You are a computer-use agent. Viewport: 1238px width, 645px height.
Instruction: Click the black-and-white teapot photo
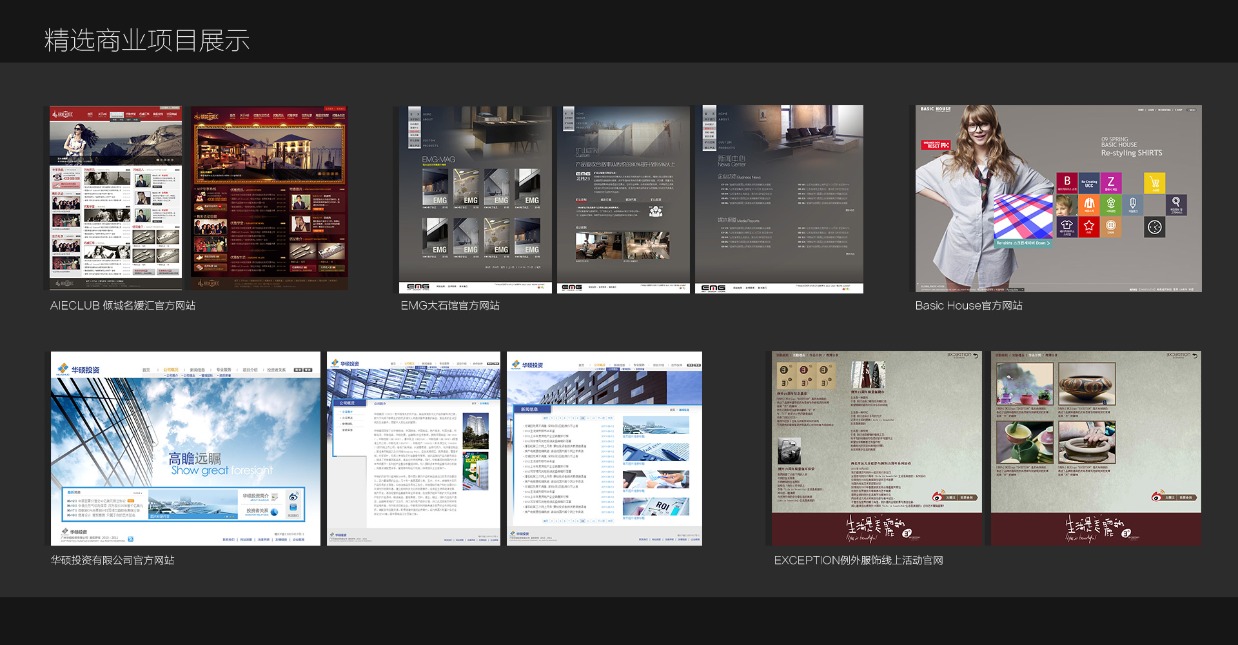click(x=789, y=450)
